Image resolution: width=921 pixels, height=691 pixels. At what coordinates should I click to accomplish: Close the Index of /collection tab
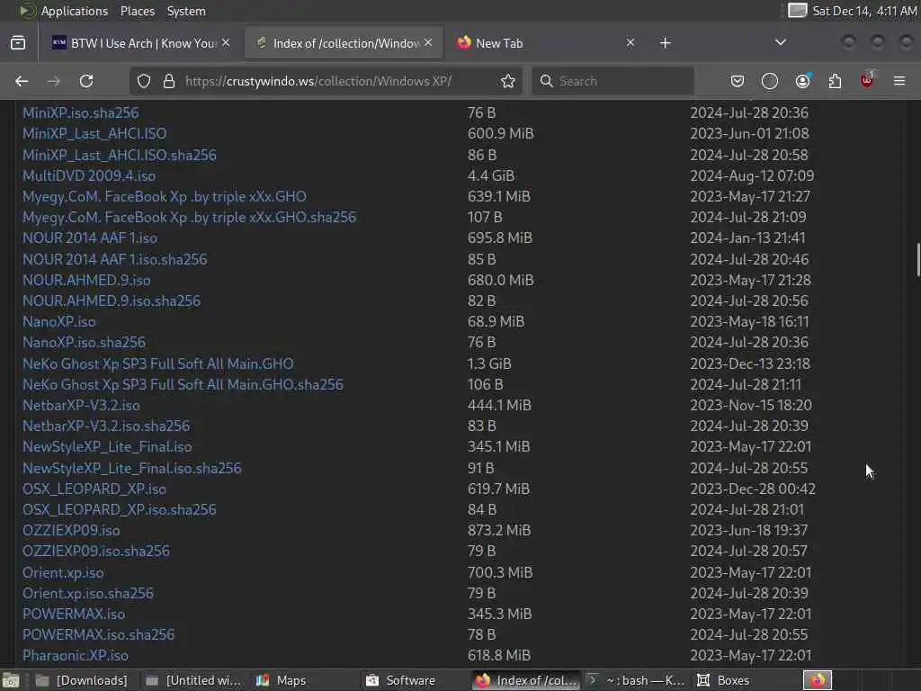pyautogui.click(x=428, y=43)
